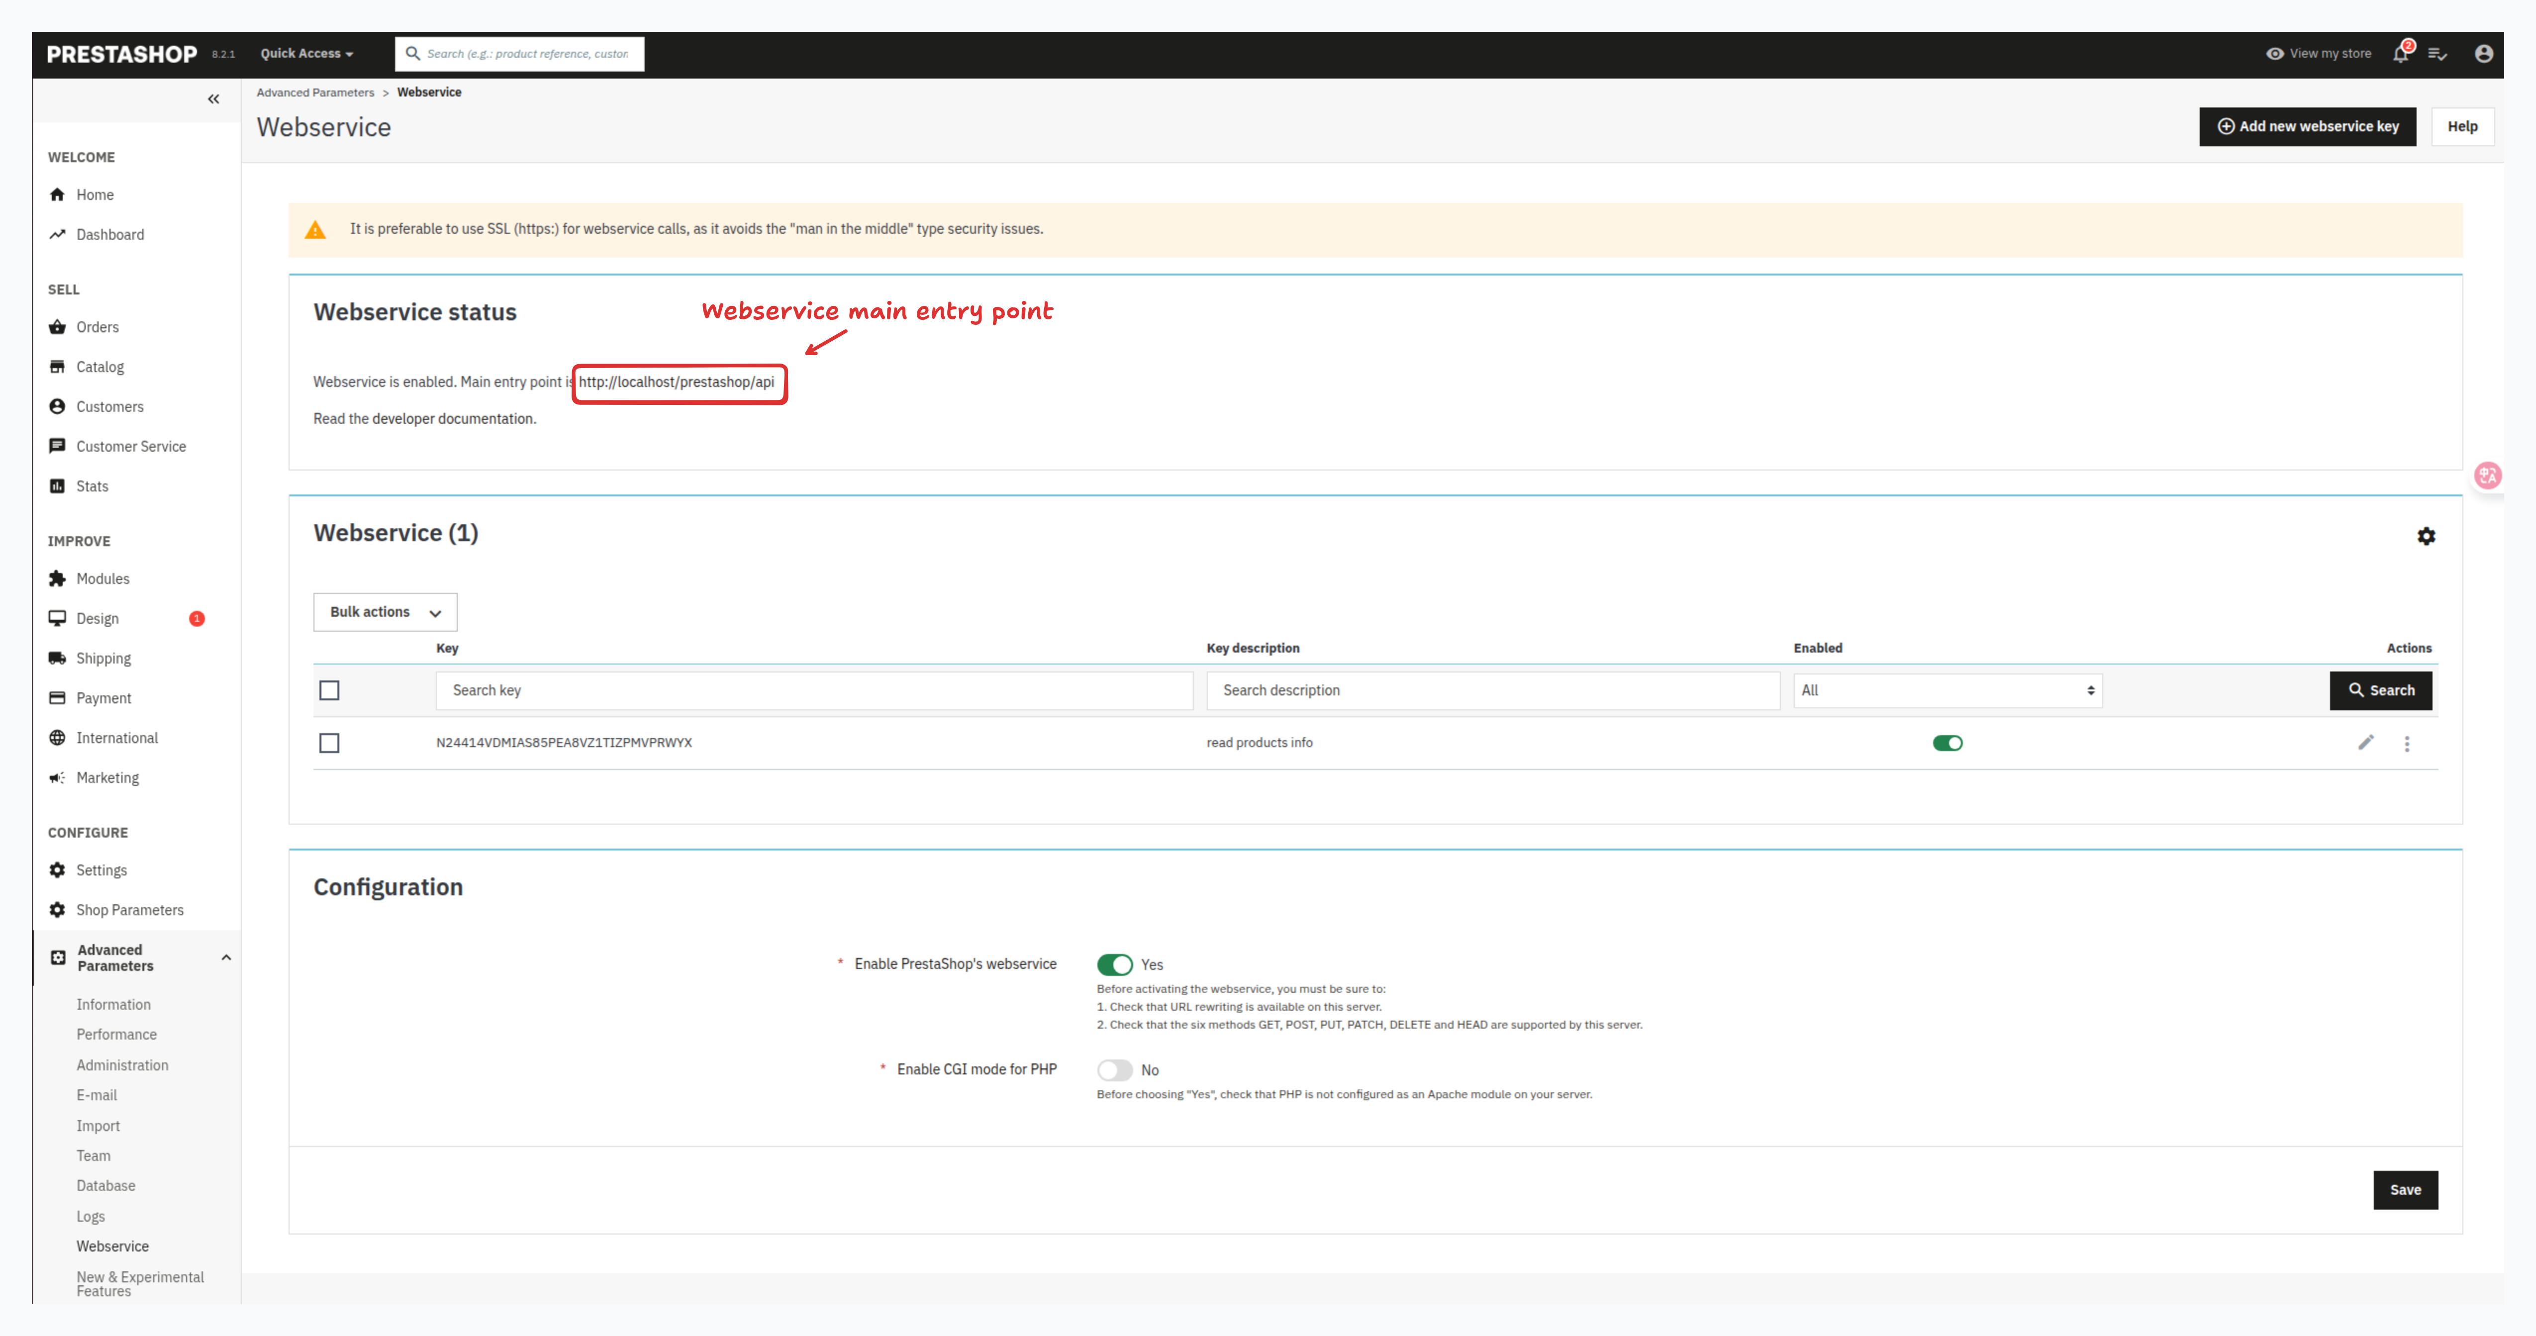Tick checkbox for key N24414VDMIAS85PEA8VZ1TIZPMVPRWYX
Image resolution: width=2536 pixels, height=1336 pixels.
(x=330, y=743)
